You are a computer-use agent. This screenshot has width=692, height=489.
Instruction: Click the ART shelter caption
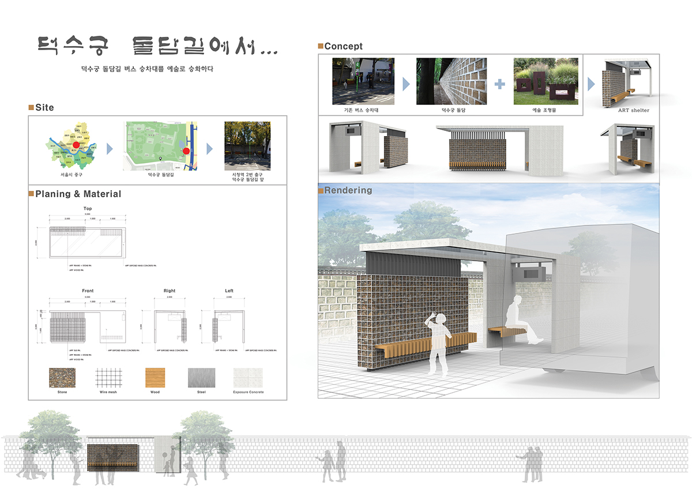coord(633,110)
